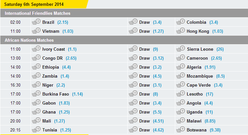The image size is (248, 135).
Task: Click basket icon beside Cape Verde
Action: click(180, 85)
